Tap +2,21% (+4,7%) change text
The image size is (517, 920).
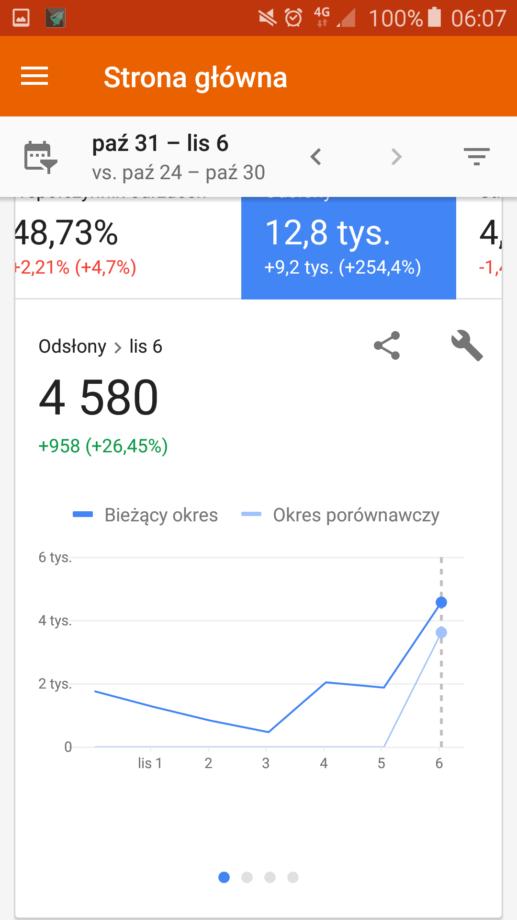(76, 267)
